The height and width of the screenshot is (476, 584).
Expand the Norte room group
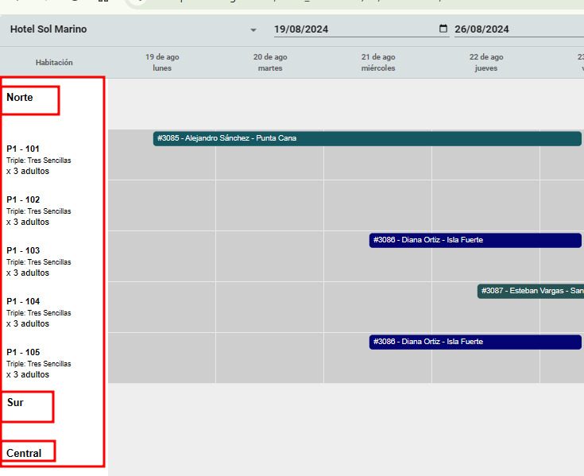pos(20,98)
